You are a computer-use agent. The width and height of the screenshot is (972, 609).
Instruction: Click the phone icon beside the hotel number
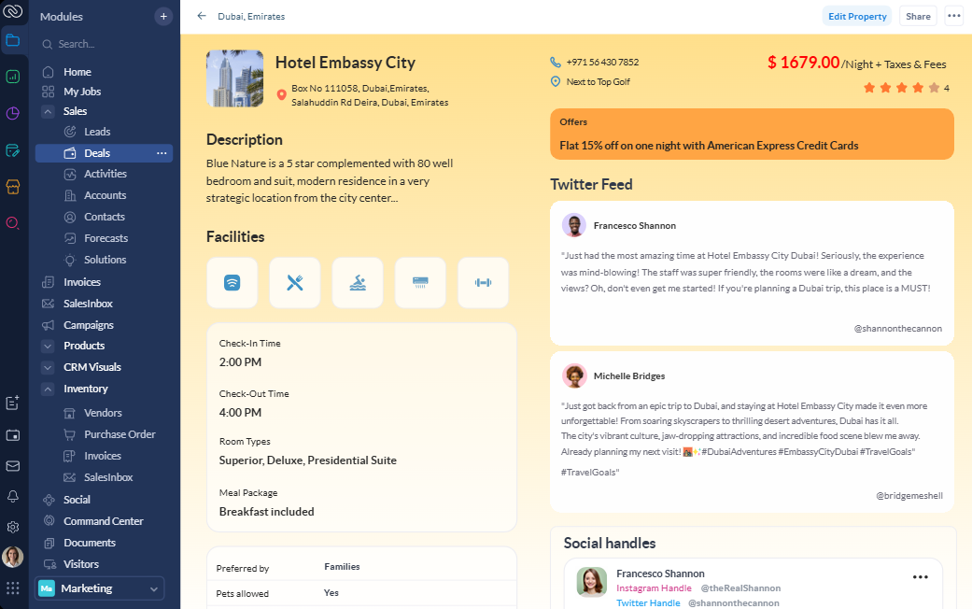point(555,62)
